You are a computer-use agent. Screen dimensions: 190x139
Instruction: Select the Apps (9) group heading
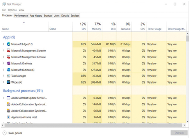9,37
